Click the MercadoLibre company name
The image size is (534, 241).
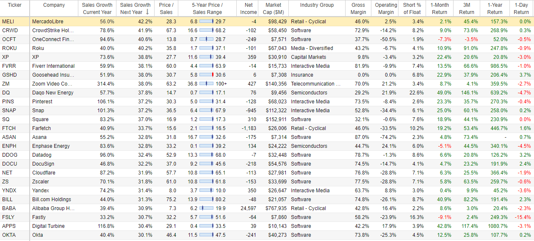[47, 22]
